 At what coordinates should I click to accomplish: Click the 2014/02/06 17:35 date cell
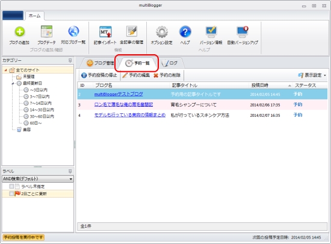tap(265, 105)
